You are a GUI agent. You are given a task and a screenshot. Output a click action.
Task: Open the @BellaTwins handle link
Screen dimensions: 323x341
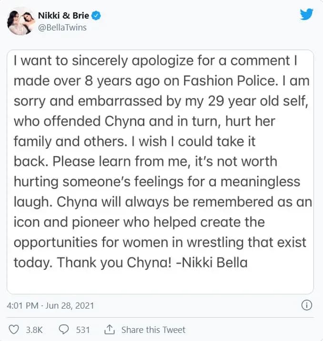(62, 27)
